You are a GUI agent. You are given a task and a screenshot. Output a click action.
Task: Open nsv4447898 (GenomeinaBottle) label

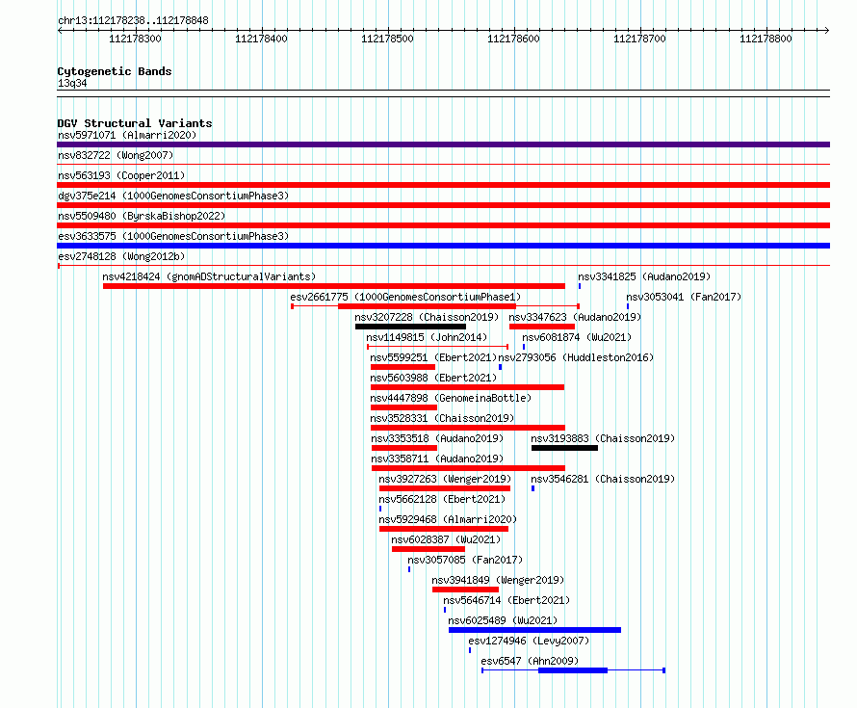(x=451, y=398)
